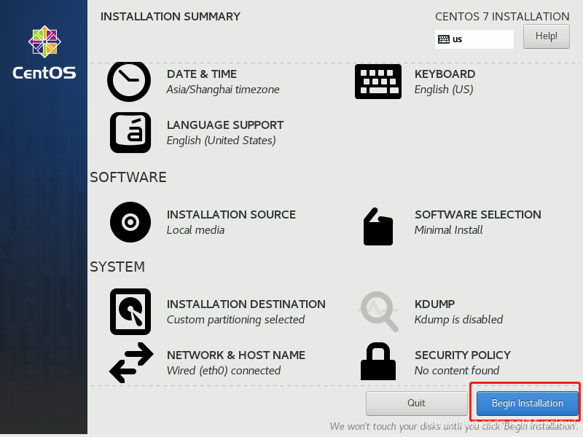Open LANGUAGE SUPPORT heading
The image size is (583, 437).
(x=225, y=125)
